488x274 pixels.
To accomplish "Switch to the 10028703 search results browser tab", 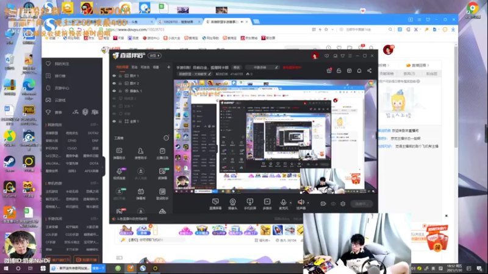I will point(178,22).
